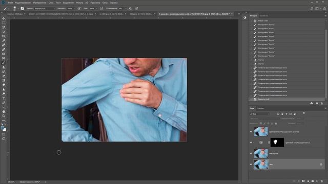Open the Search icon at top right

tap(312, 9)
